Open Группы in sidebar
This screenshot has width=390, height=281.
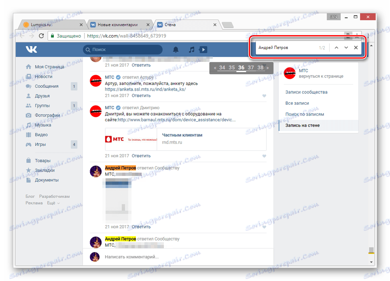click(42, 106)
